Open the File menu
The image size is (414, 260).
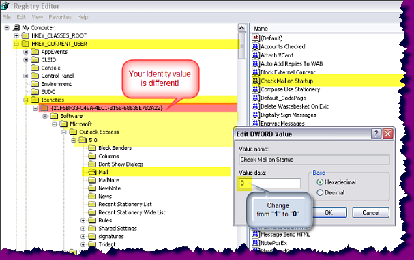[x=7, y=17]
